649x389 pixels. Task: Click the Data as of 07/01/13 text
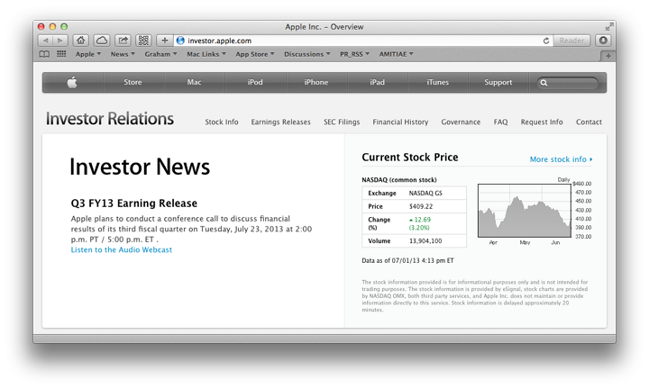407,260
